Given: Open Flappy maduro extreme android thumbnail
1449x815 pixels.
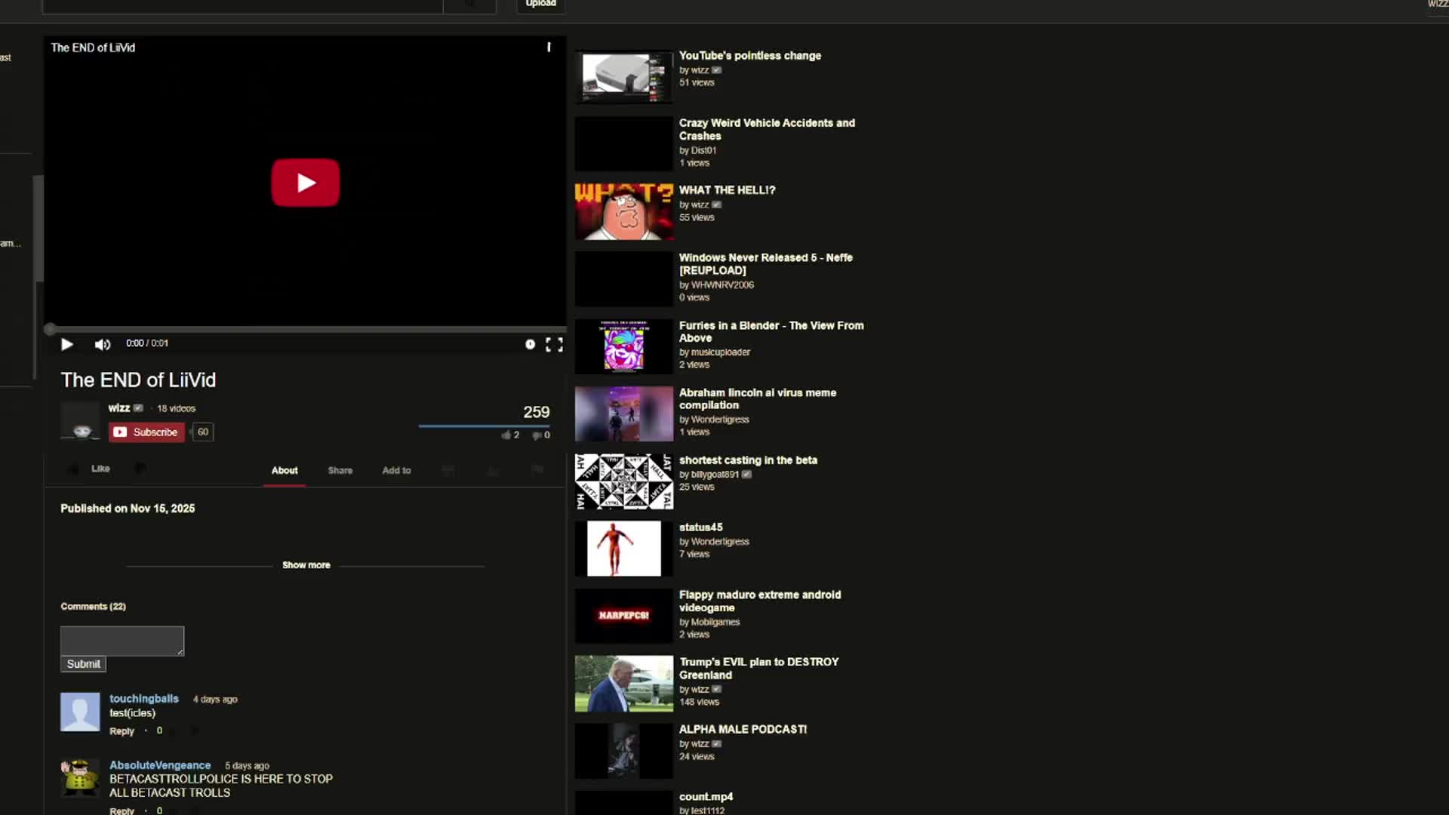Looking at the screenshot, I should coord(623,616).
